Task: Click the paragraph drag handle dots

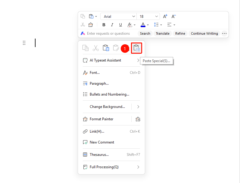Action: click(24, 43)
